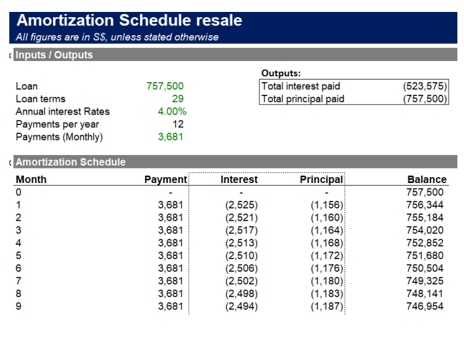464x350 pixels.
Task: Click the Interest column header
Action: click(x=239, y=179)
